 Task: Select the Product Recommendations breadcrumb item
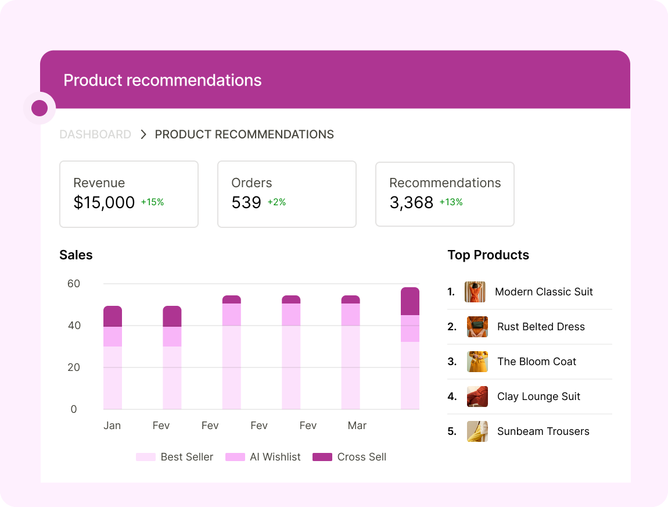(244, 135)
